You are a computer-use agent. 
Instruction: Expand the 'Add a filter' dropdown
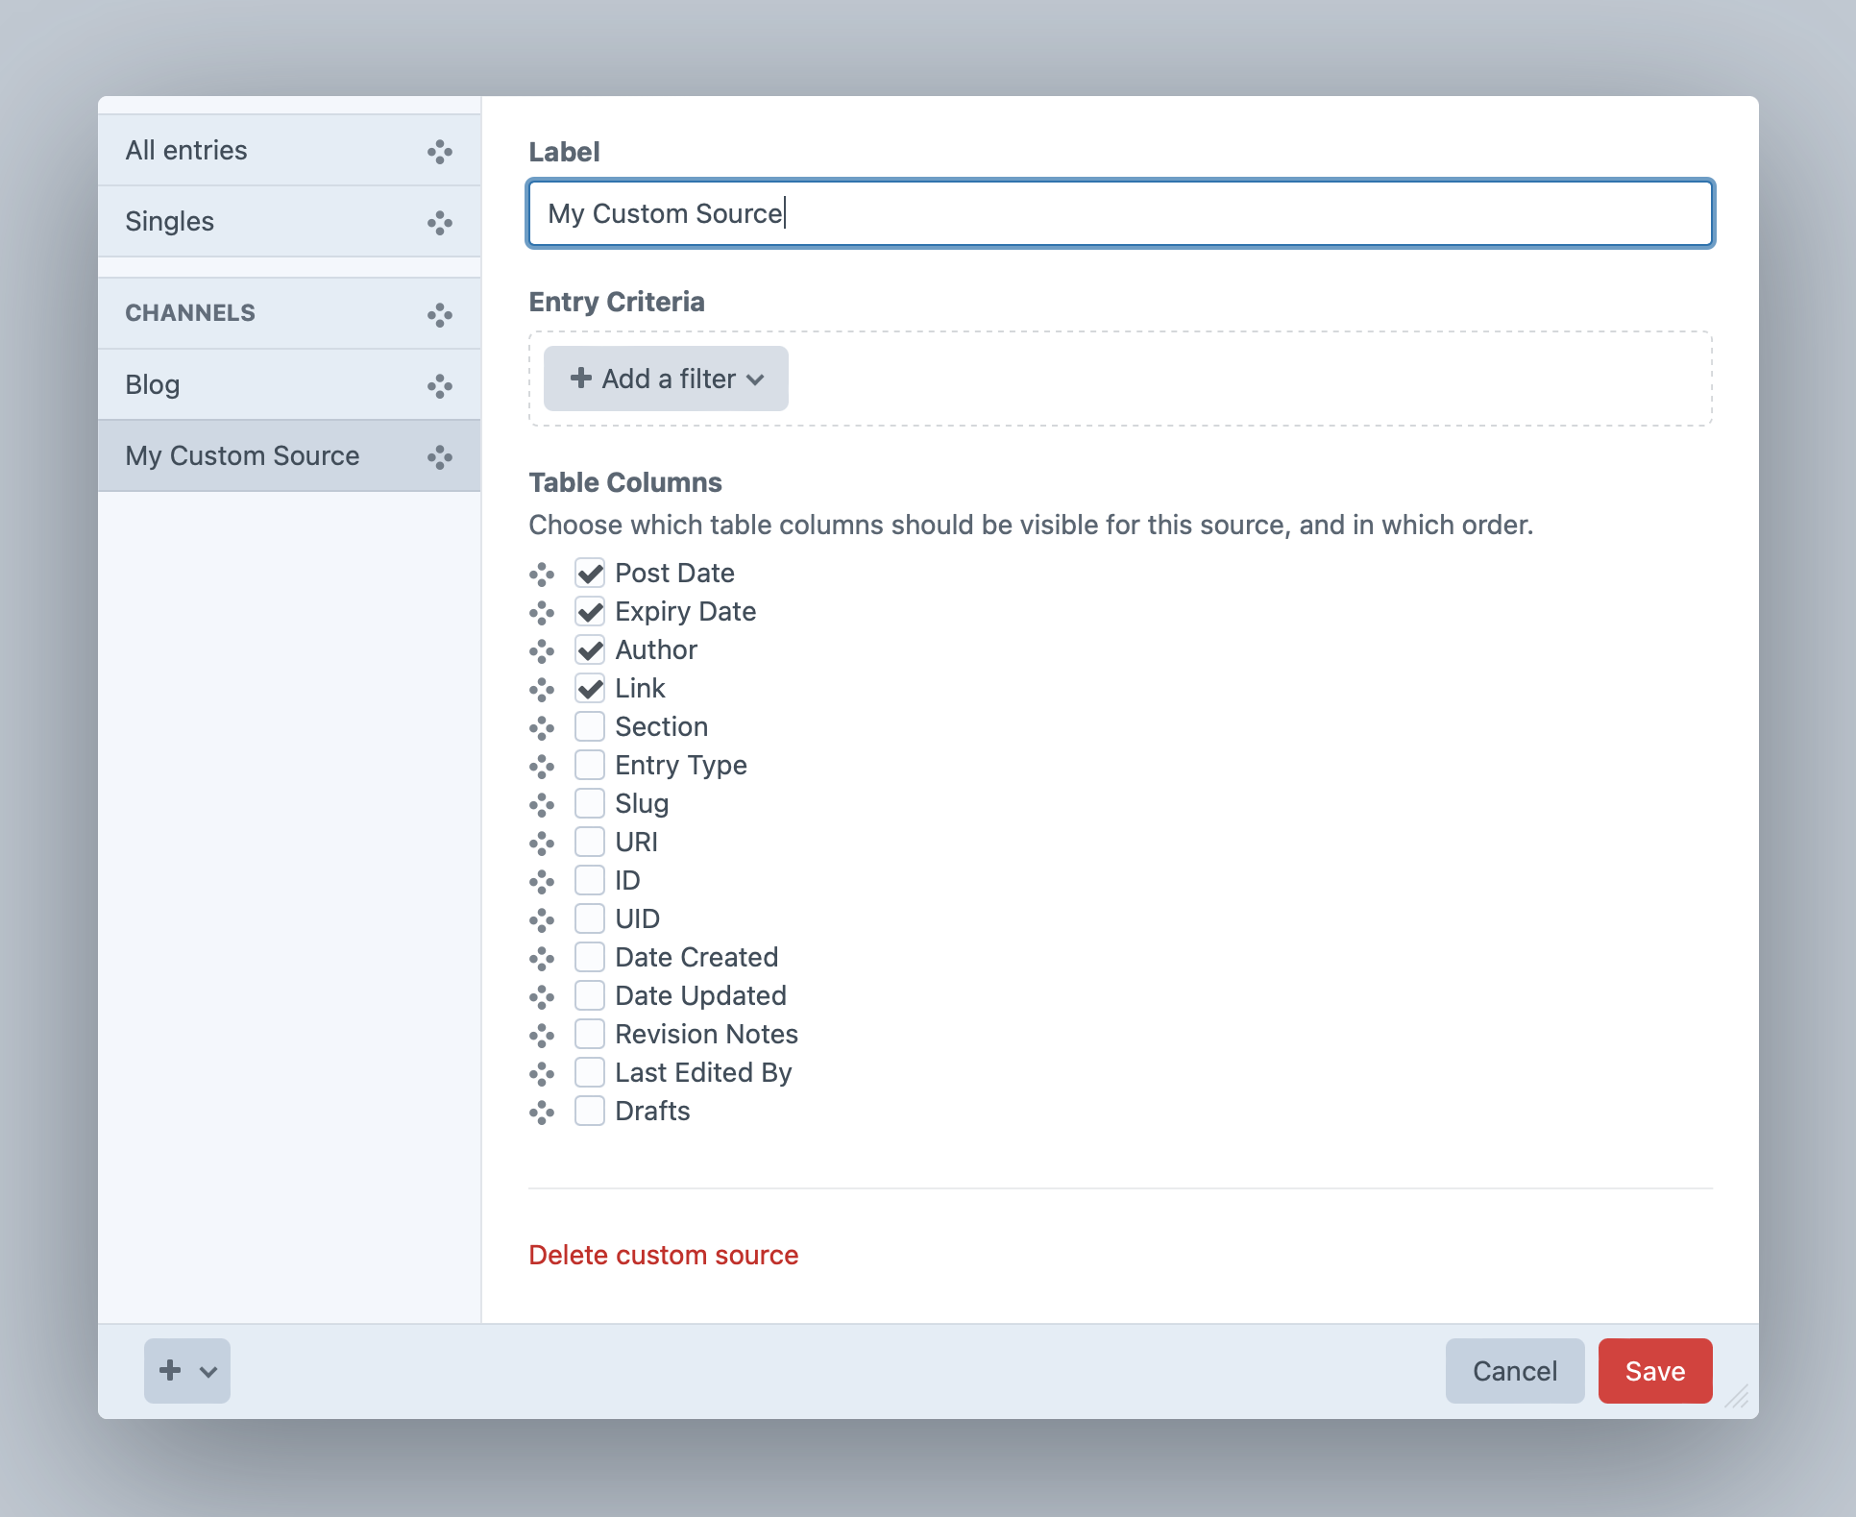(666, 378)
